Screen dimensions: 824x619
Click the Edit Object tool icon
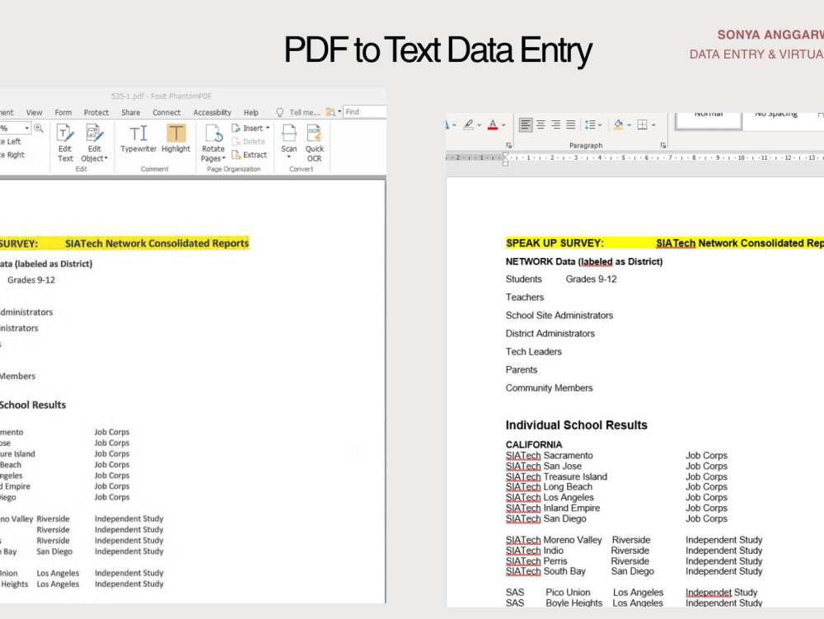(95, 134)
